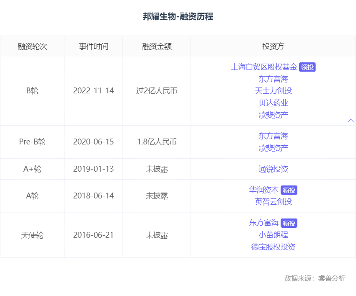The width and height of the screenshot is (356, 296).
Task: Click the date 2016-06-21
Action: click(x=93, y=235)
